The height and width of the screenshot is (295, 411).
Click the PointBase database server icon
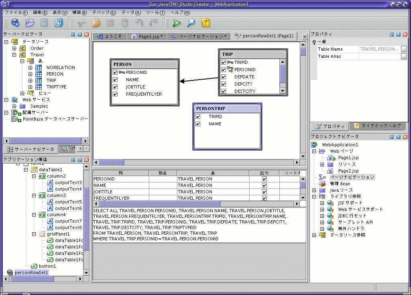coord(16,119)
